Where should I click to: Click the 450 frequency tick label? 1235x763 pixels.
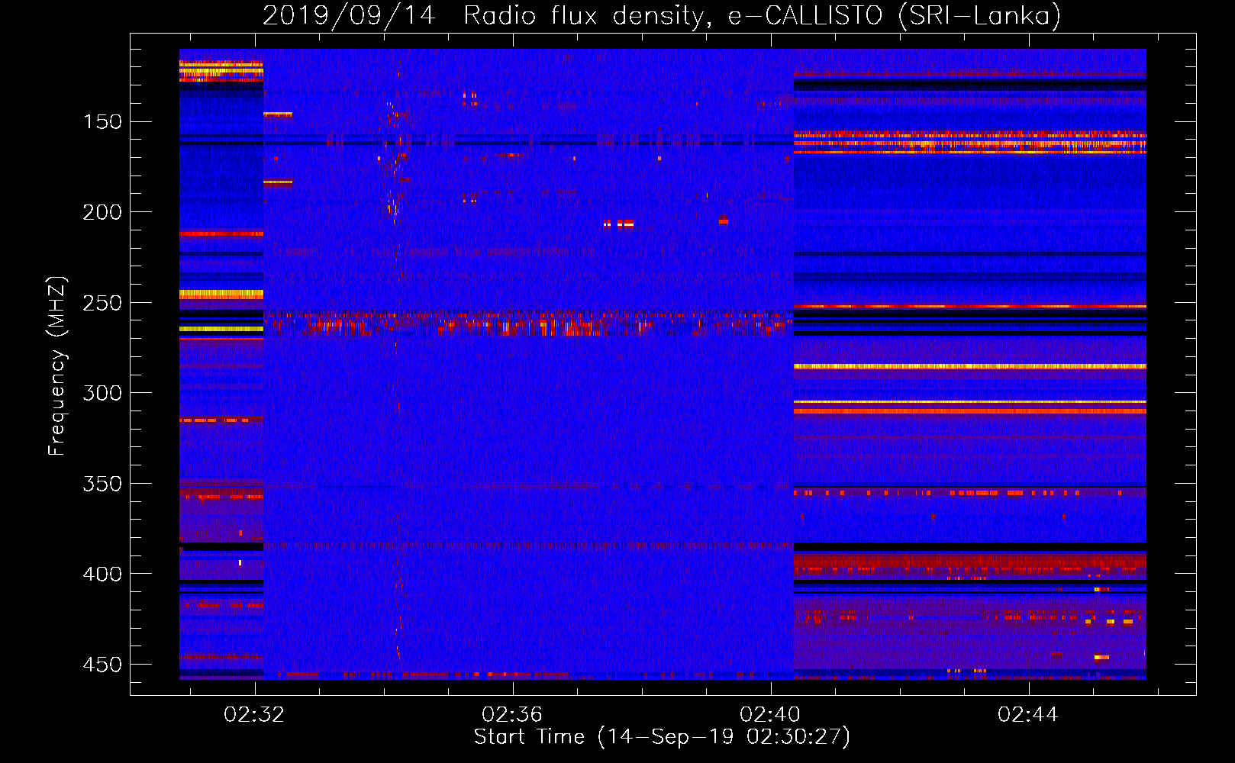[102, 665]
